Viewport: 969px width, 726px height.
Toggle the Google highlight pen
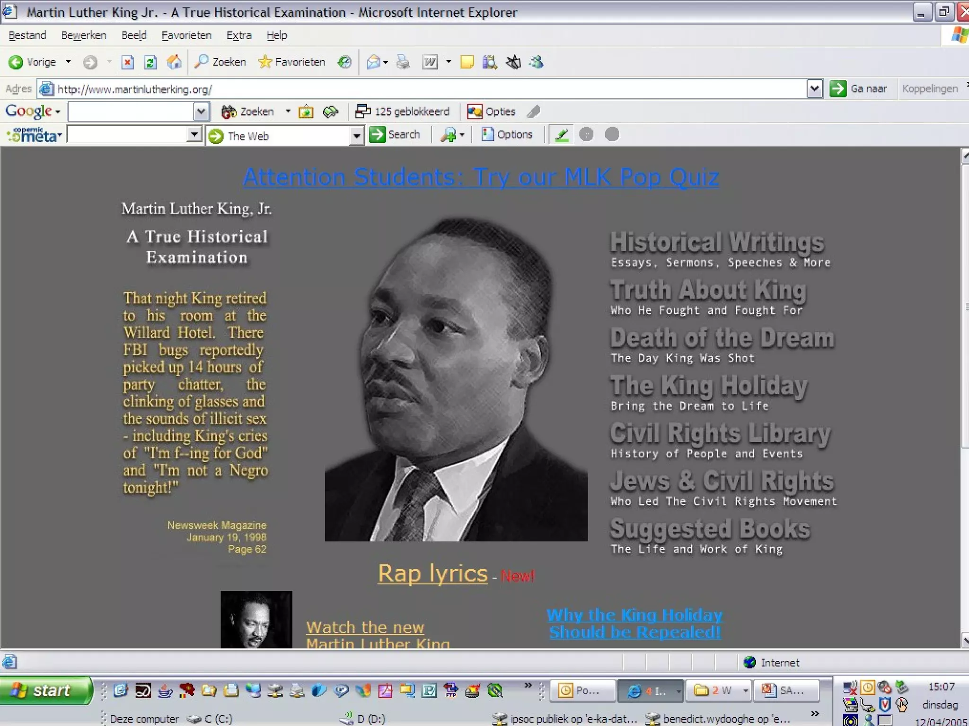pos(533,112)
